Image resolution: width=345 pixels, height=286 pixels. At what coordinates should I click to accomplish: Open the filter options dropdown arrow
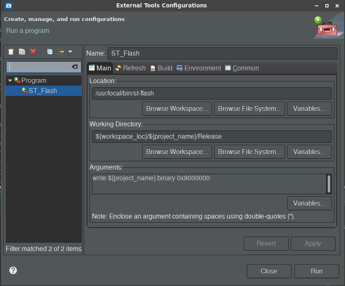click(x=70, y=51)
